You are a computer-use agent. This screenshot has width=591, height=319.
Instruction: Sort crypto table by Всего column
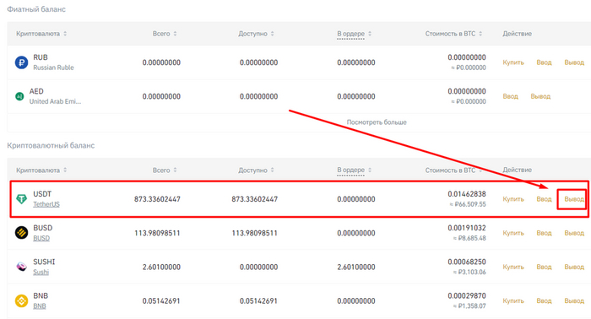coord(165,170)
